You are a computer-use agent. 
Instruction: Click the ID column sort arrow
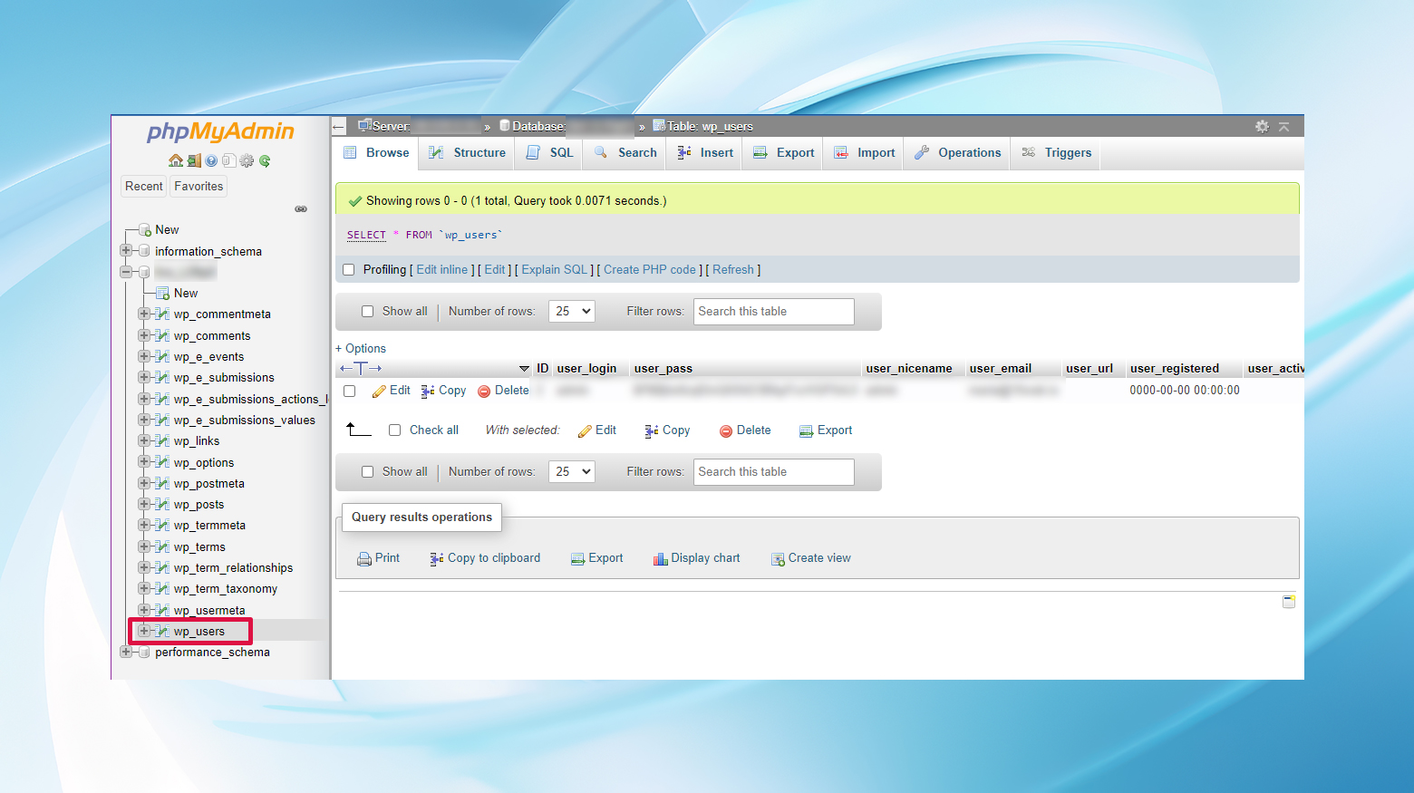[524, 368]
